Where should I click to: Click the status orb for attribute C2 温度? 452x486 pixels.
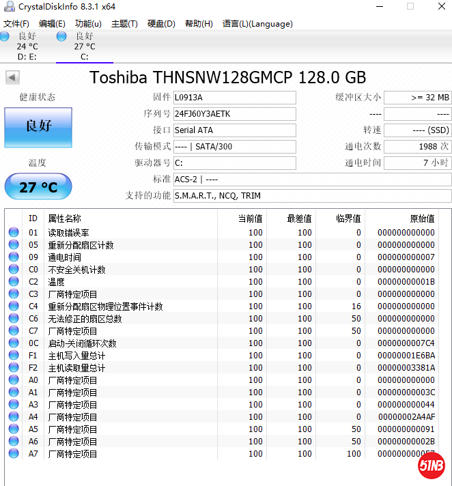click(x=14, y=282)
